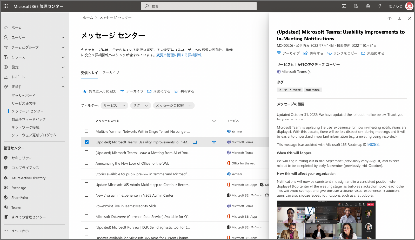The height and width of the screenshot is (240, 415).
Task: Click the Cloud Shell icon in header
Action: (344, 6)
